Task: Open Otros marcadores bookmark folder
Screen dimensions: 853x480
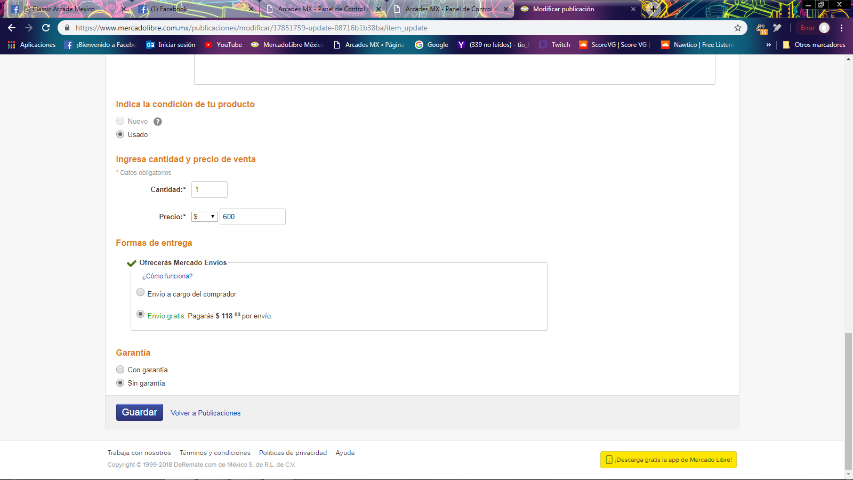Action: click(814, 45)
